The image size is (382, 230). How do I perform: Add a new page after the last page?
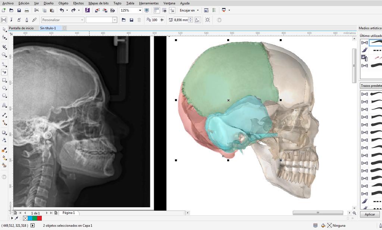tap(56, 213)
